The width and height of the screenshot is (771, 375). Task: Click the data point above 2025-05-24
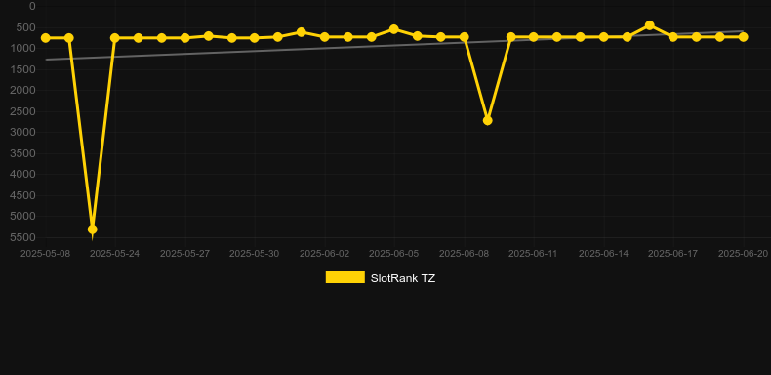coord(115,38)
